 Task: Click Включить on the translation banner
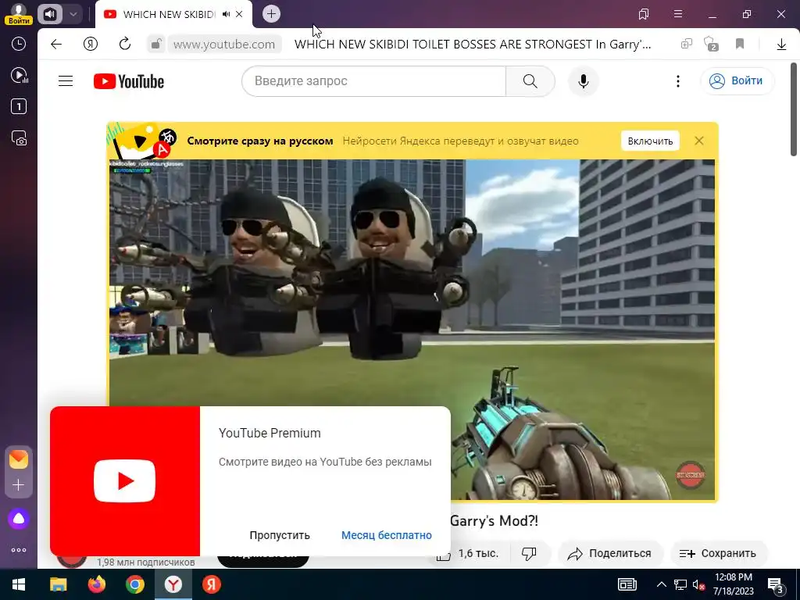pyautogui.click(x=650, y=141)
